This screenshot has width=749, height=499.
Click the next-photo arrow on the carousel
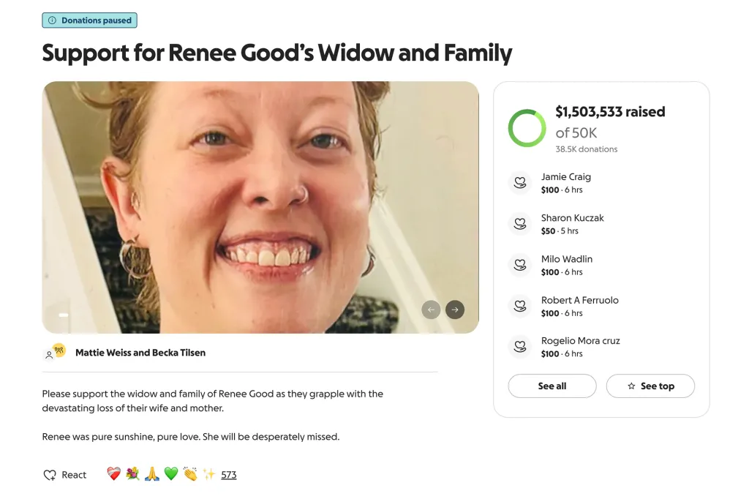[455, 309]
